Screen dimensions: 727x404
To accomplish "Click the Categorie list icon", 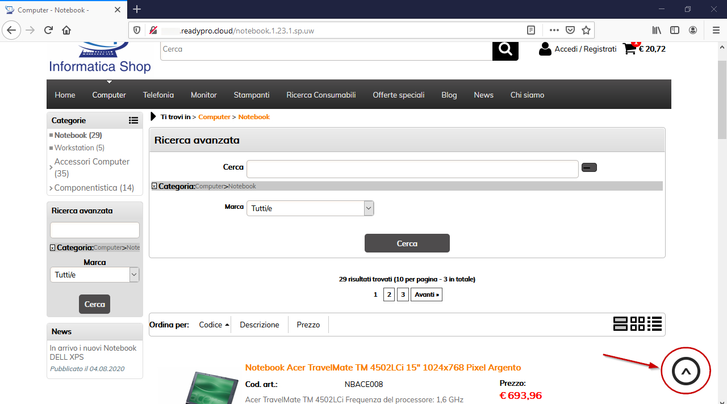I will click(133, 120).
